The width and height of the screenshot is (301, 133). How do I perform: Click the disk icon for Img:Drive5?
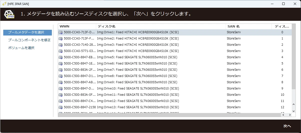point(61,57)
